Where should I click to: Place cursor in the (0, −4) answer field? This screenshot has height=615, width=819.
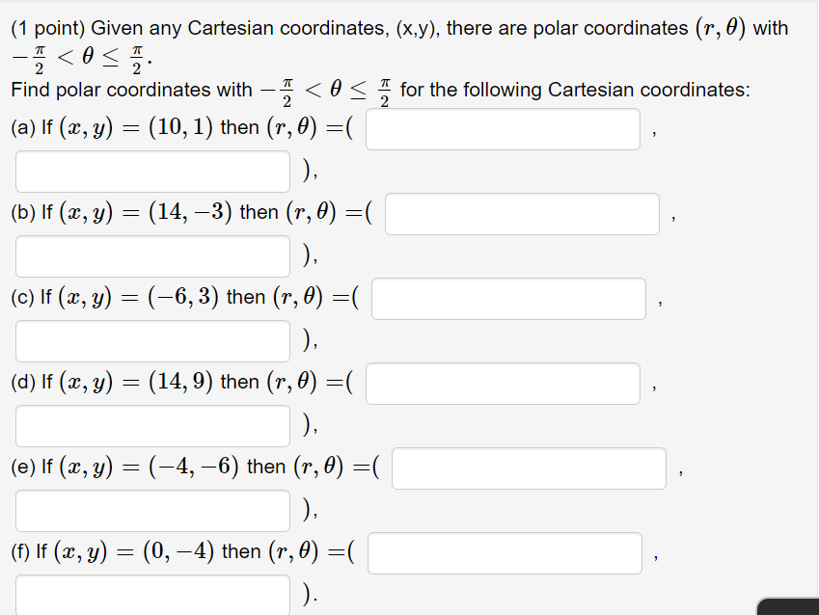(506, 552)
